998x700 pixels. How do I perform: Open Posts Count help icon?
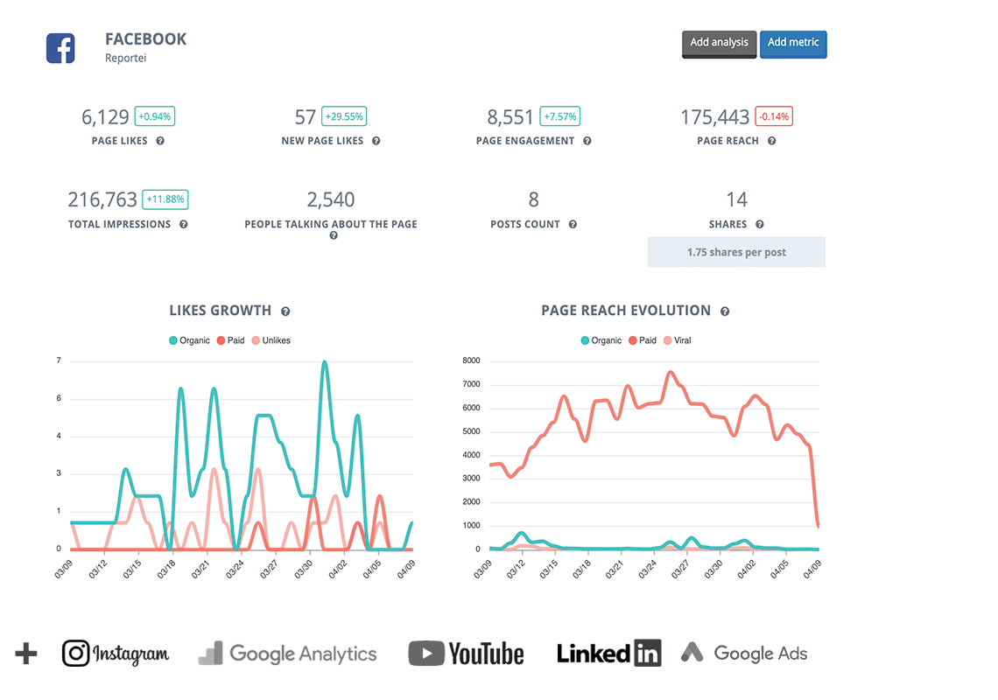tap(573, 225)
